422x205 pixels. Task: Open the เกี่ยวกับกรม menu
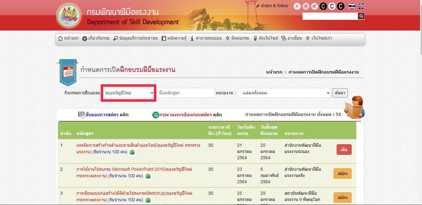[x=96, y=38]
